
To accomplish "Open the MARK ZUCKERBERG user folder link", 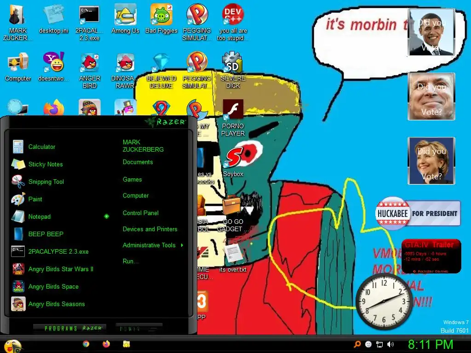I will pyautogui.click(x=143, y=146).
